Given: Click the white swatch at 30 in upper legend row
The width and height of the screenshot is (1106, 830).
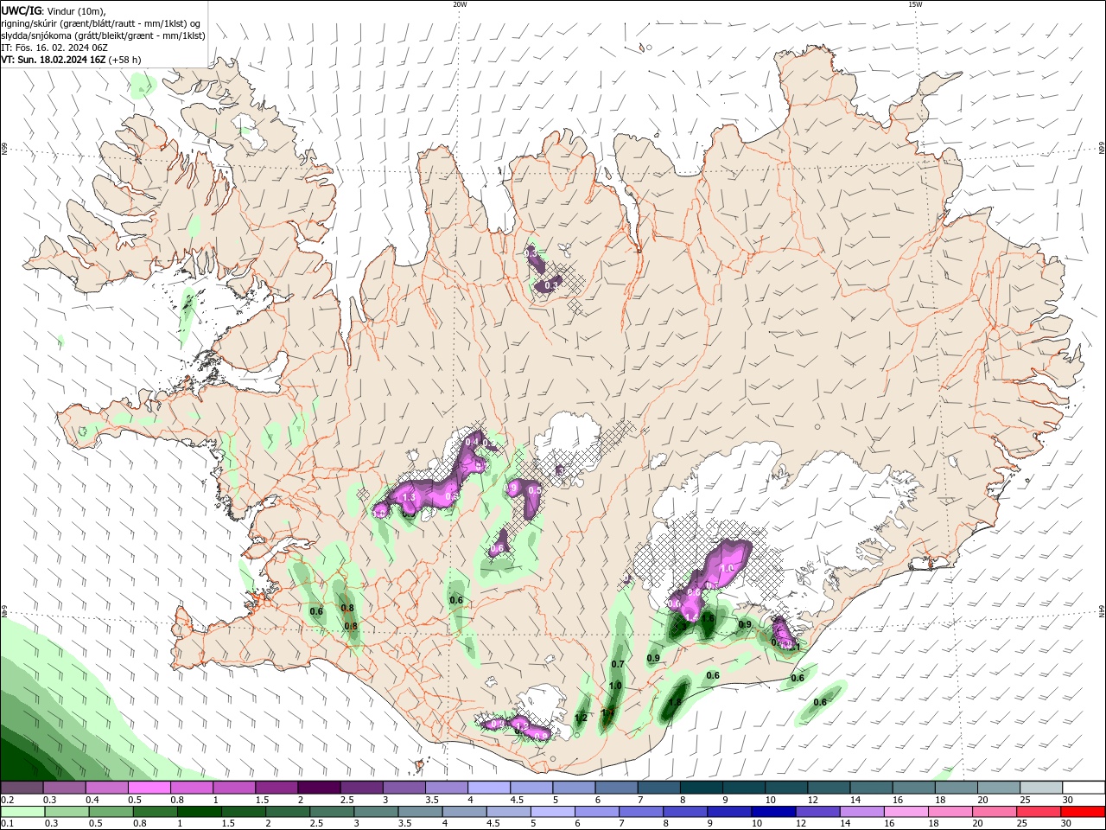Looking at the screenshot, I should tap(1084, 788).
